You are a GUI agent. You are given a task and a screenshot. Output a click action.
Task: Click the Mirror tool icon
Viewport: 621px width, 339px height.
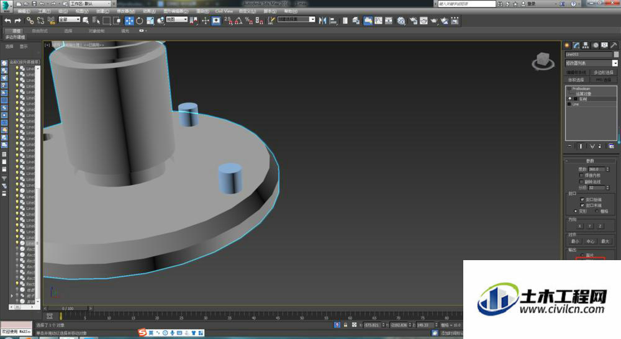[x=322, y=20]
